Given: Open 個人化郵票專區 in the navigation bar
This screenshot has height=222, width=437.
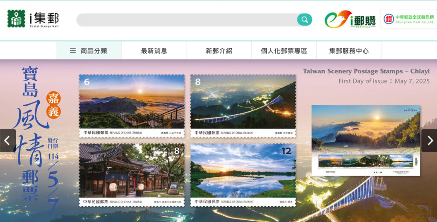Looking at the screenshot, I should 284,51.
